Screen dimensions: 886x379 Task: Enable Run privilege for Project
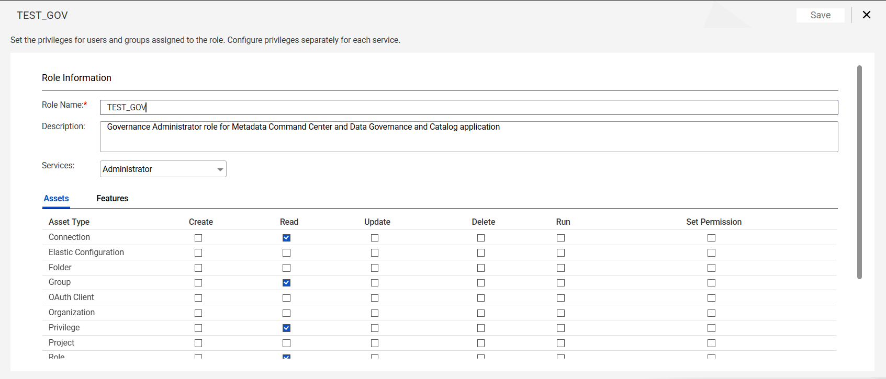pyautogui.click(x=561, y=343)
